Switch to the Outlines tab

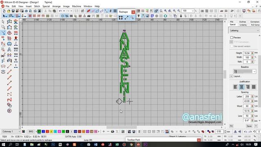click(x=243, y=22)
